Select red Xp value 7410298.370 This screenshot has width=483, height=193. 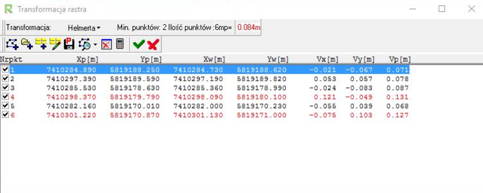pos(71,97)
